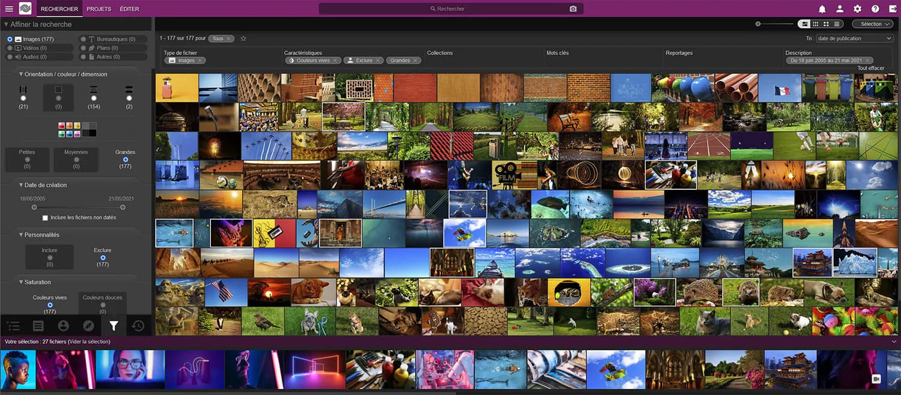Select the Vidéos file type radio
Screen dimensions: 901x395
pos(10,48)
